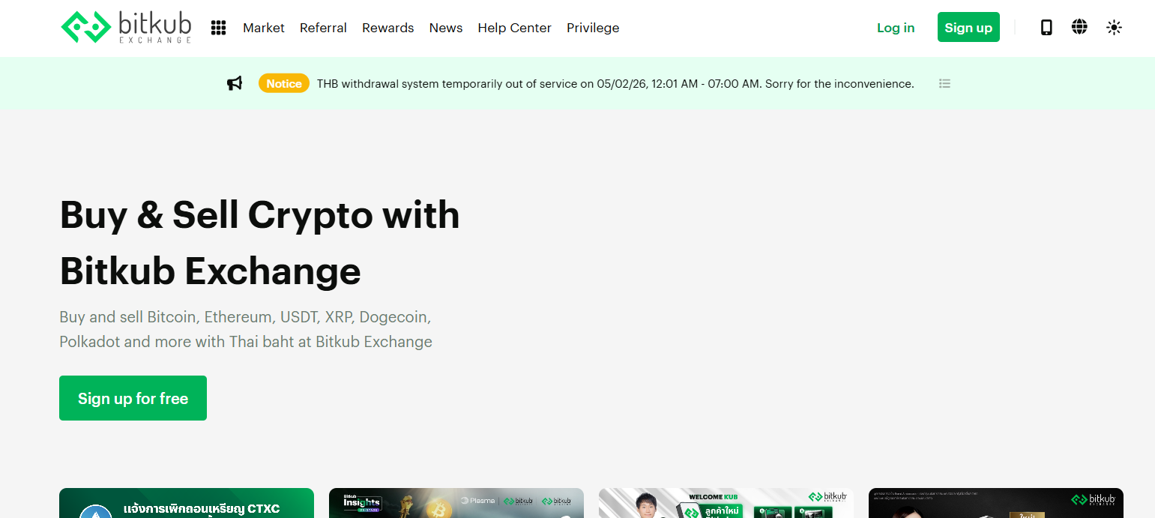This screenshot has width=1155, height=518.
Task: Click the Log in link
Action: [x=896, y=28]
